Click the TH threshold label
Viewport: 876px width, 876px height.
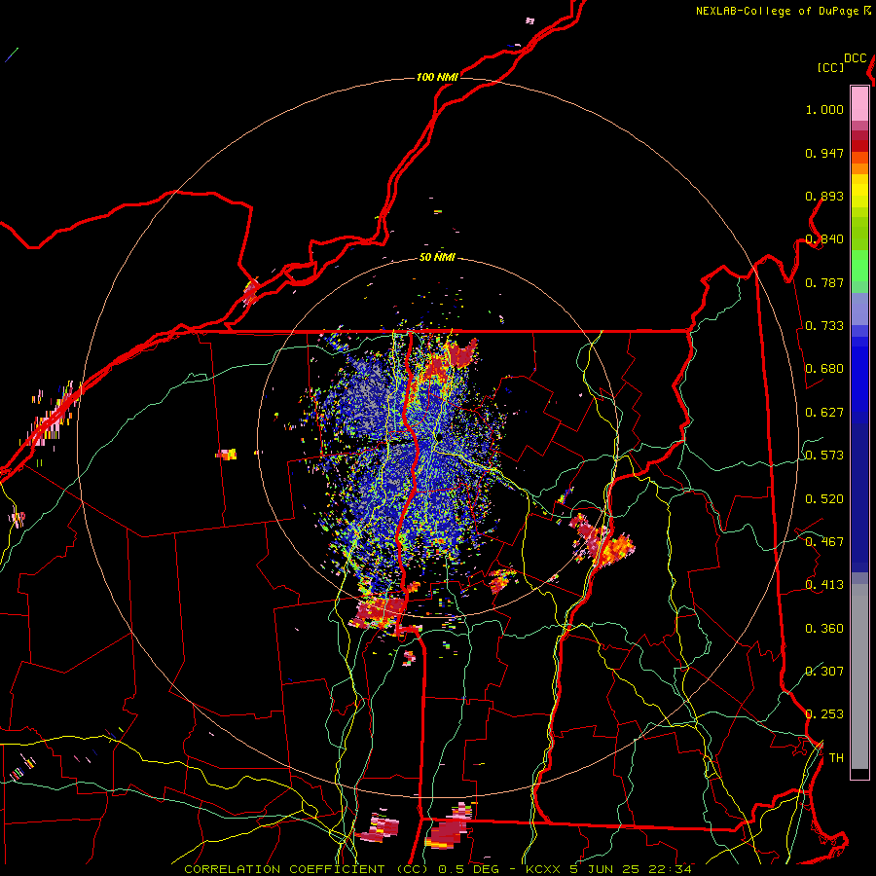coord(836,758)
